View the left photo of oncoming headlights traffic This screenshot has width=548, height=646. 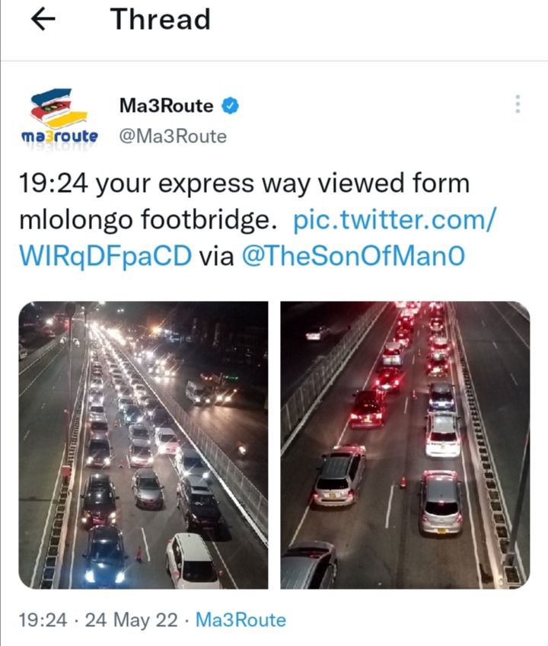coord(143,445)
